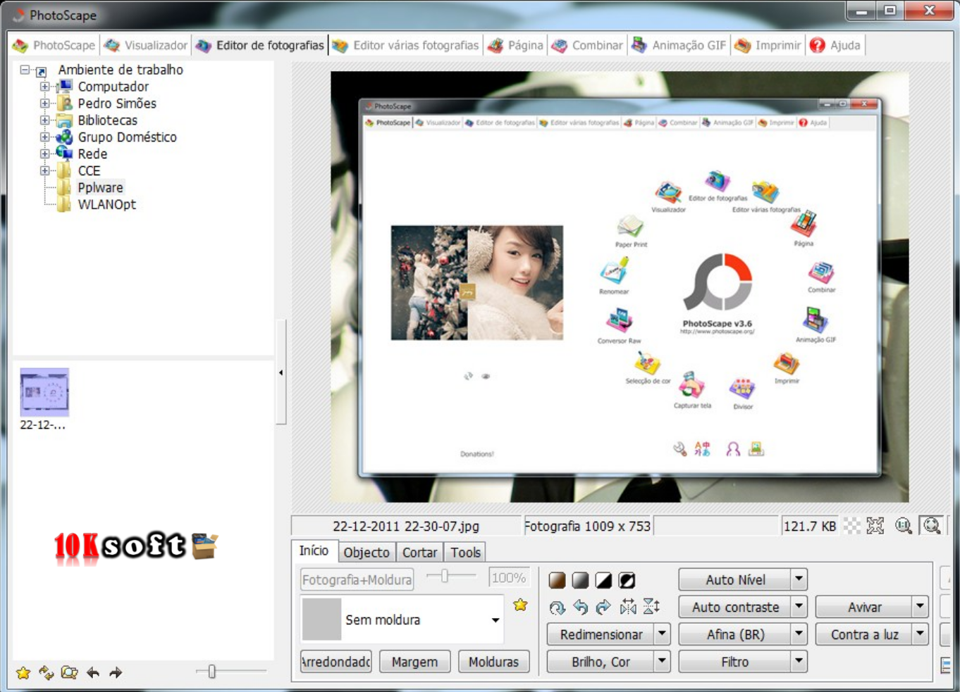Open the Ajuda help tab
Screen dimensions: 960x692
[836, 45]
